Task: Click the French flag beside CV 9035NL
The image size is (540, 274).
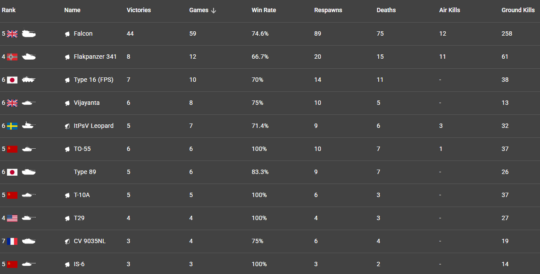Action: (12, 241)
